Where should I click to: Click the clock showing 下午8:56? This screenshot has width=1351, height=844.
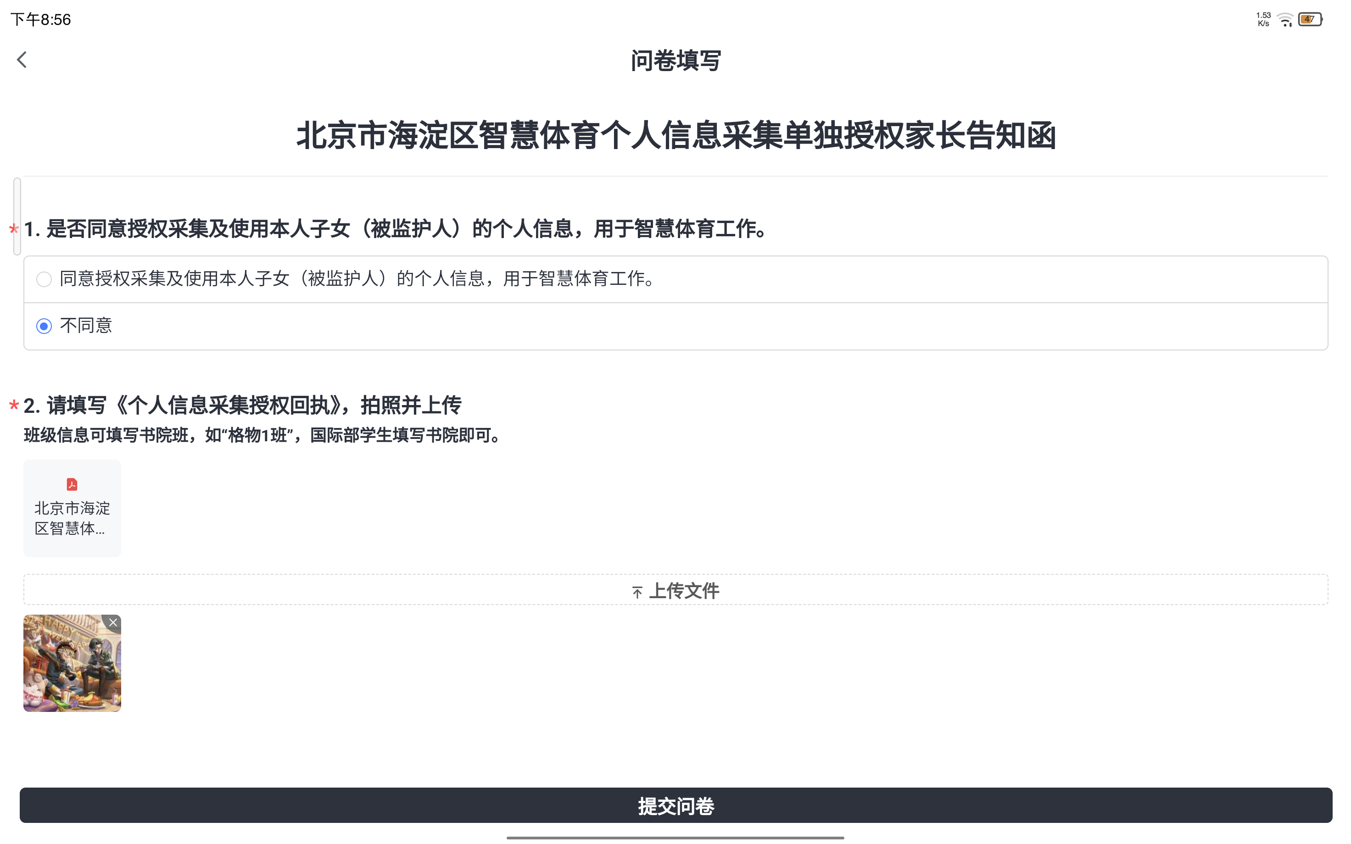(x=41, y=20)
